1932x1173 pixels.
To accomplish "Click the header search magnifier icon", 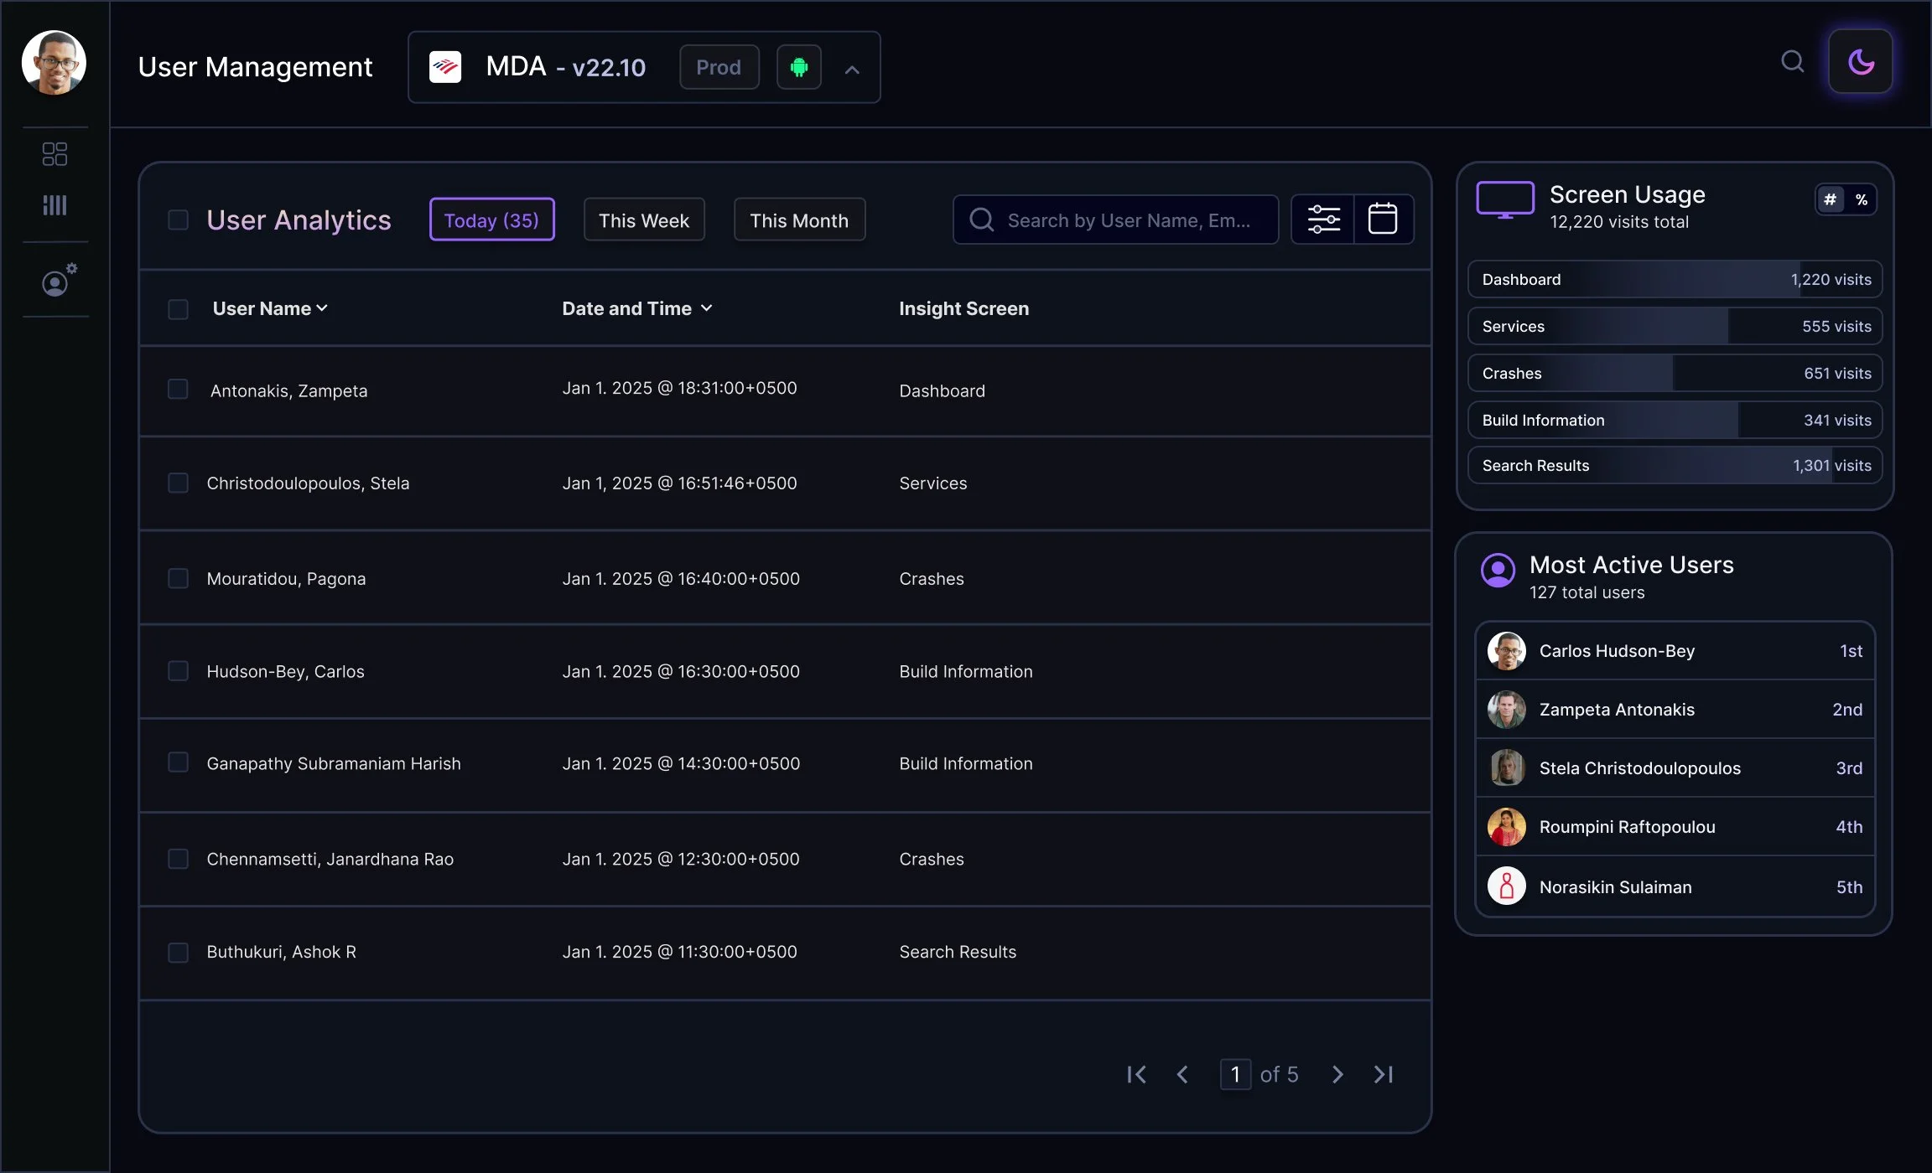I will click(x=1792, y=62).
